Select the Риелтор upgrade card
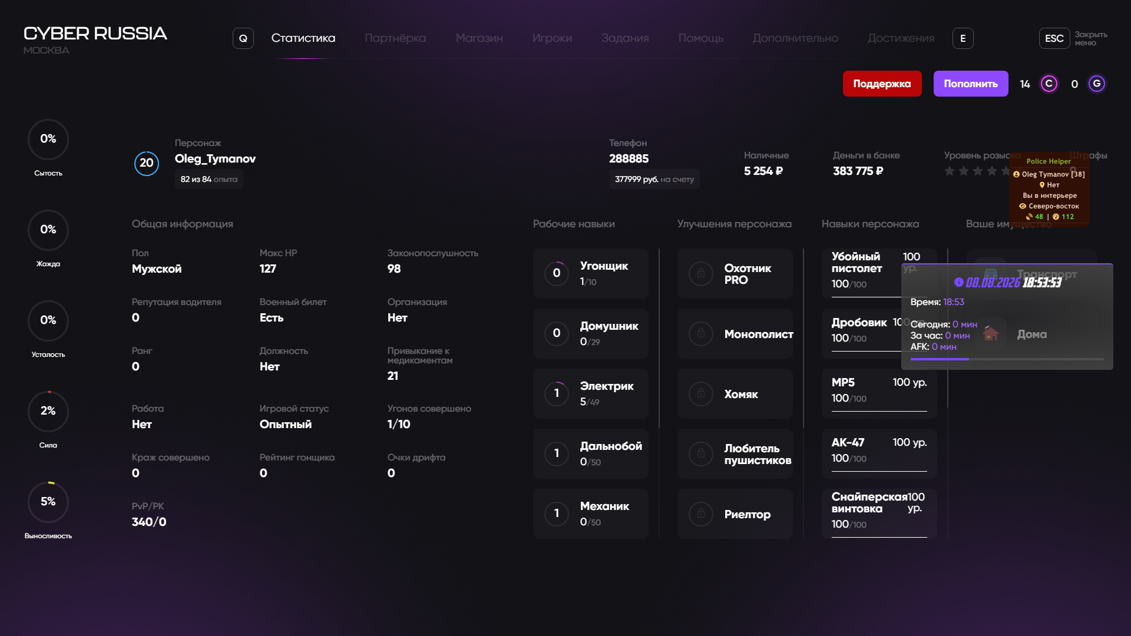This screenshot has height=636, width=1131. coord(735,514)
